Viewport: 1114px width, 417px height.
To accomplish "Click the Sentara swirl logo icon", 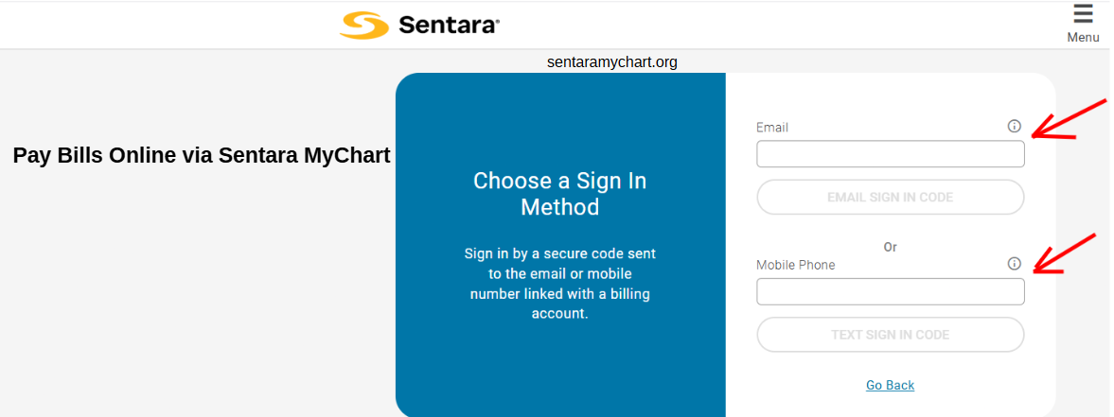I will click(364, 25).
